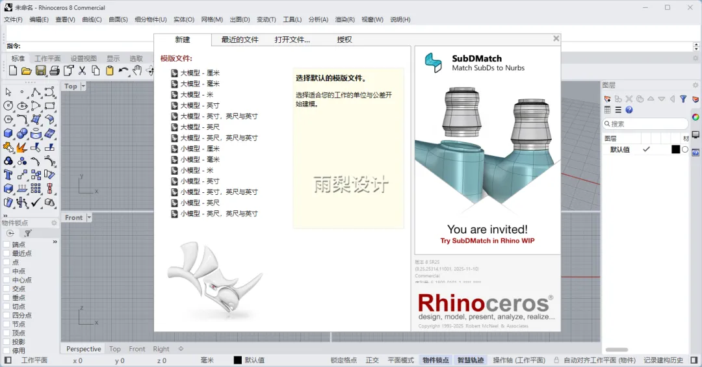Select the Circle tool
The width and height of the screenshot is (702, 367).
pyautogui.click(x=8, y=106)
